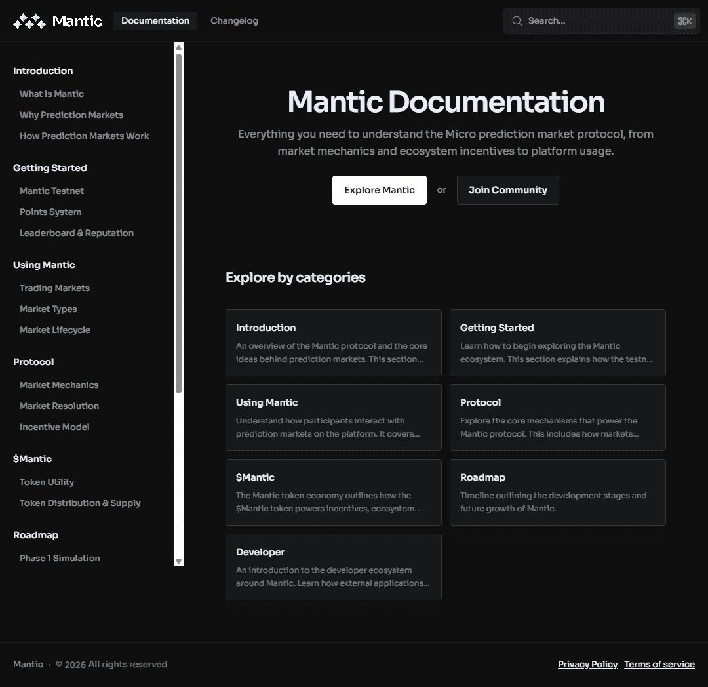The image size is (708, 687).
Task: Open Why Prediction Markets page
Action: (x=71, y=115)
